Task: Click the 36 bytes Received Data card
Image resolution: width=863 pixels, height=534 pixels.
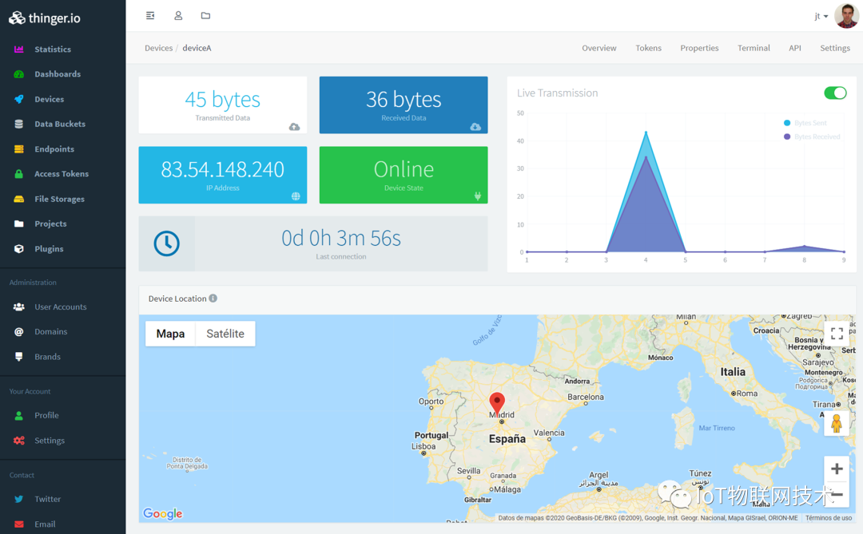Action: point(404,105)
